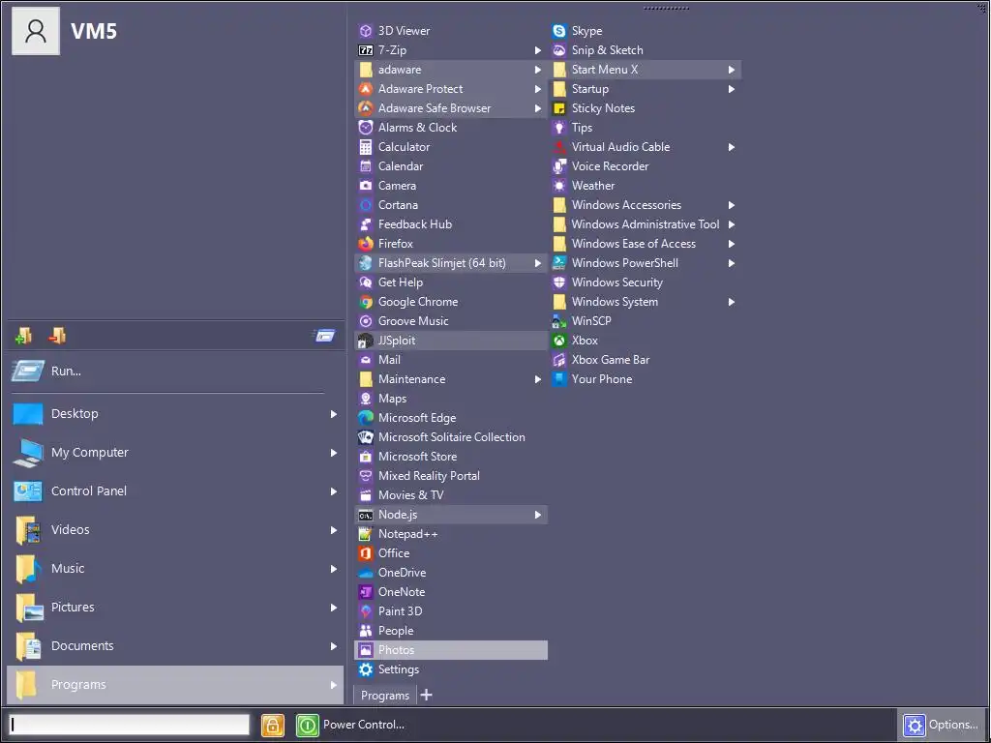Select My Computer entry

[x=175, y=453]
